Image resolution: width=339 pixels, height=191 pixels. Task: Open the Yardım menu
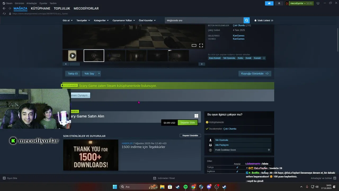point(53,3)
